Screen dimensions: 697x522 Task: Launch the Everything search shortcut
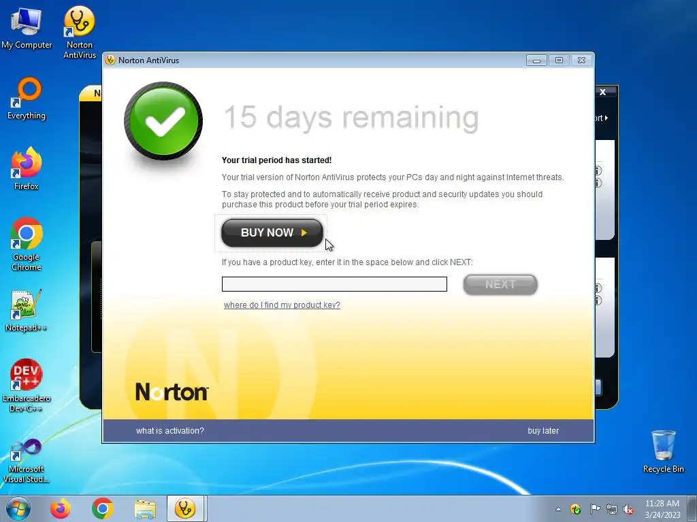click(x=27, y=99)
